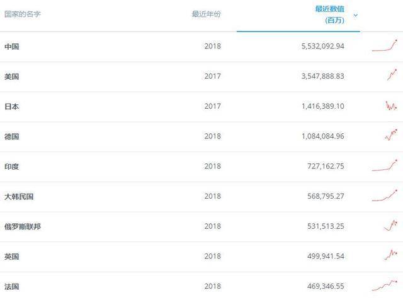
Task: Click the 印度 country name
Action: [x=12, y=167]
